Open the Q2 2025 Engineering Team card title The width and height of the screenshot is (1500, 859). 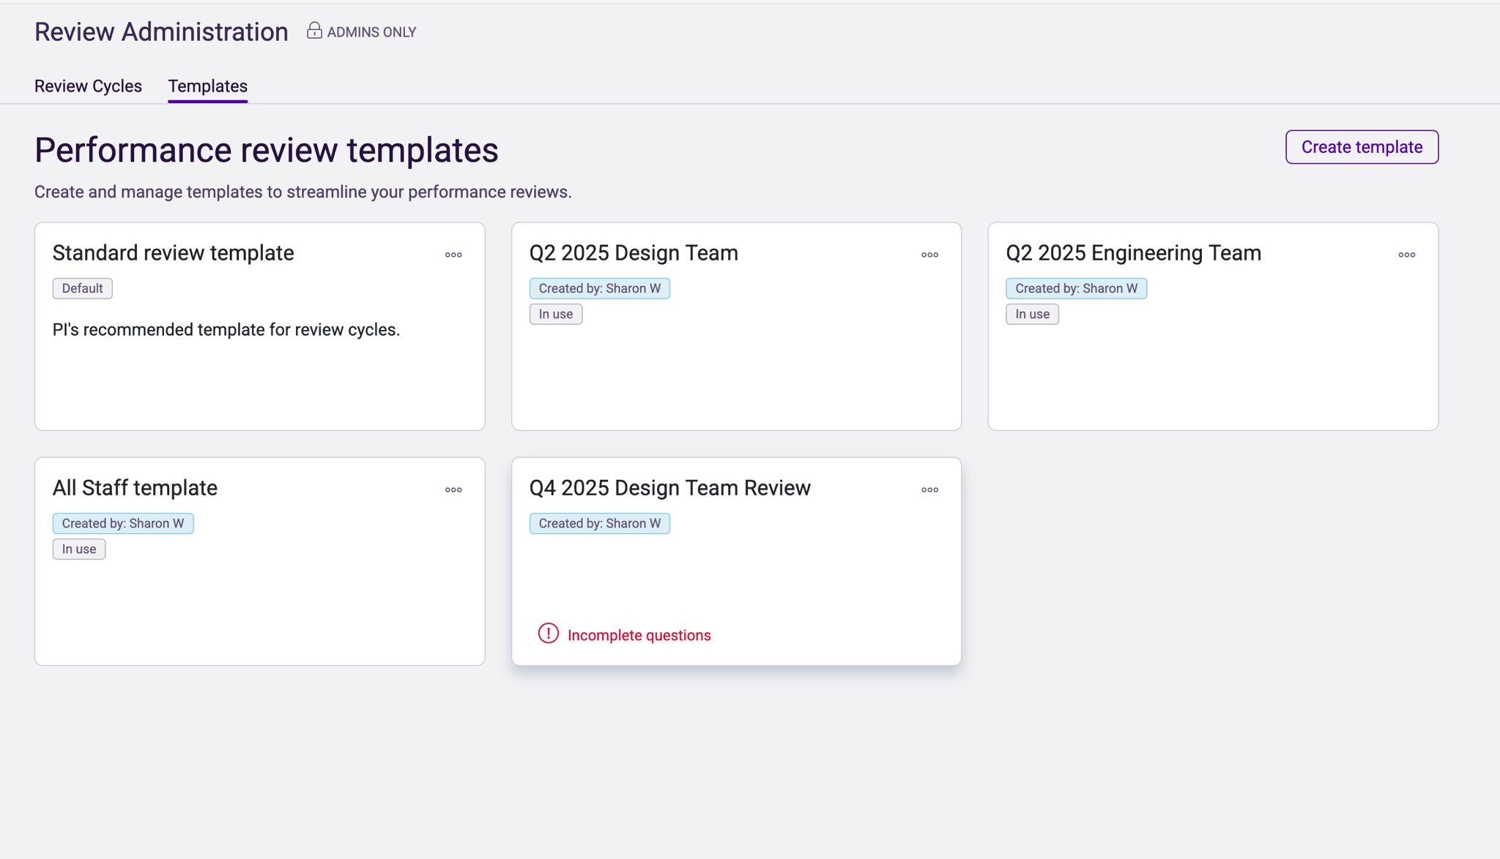coord(1133,253)
